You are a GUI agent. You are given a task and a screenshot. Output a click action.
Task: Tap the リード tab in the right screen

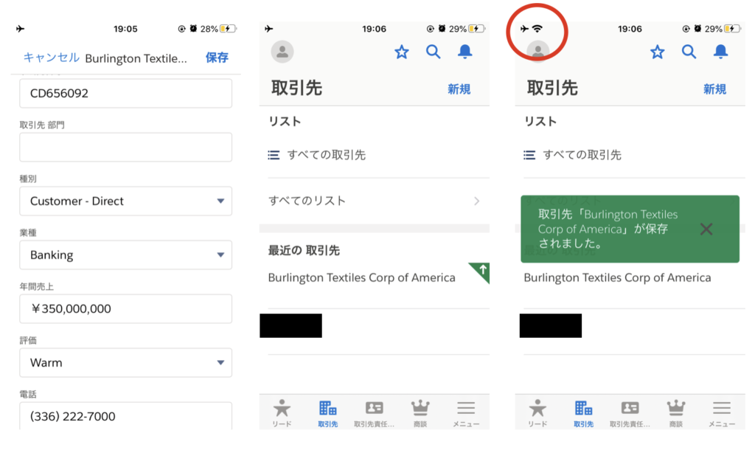537,413
